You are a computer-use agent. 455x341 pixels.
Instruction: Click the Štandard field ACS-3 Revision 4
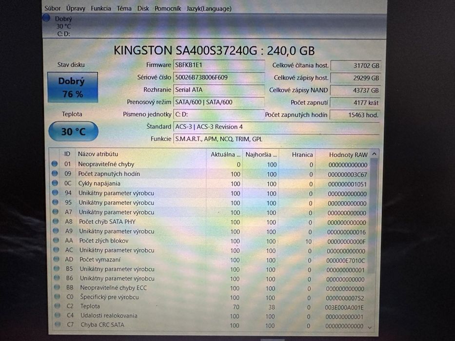pos(276,127)
